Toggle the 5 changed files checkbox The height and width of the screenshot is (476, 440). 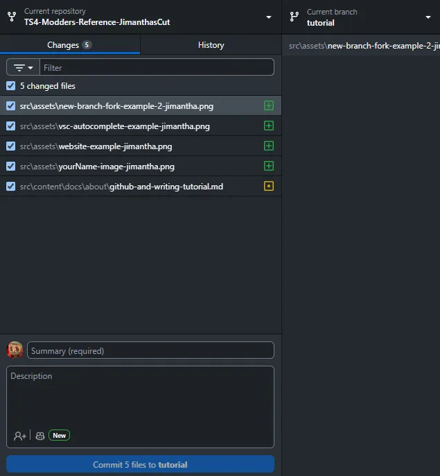click(x=10, y=86)
